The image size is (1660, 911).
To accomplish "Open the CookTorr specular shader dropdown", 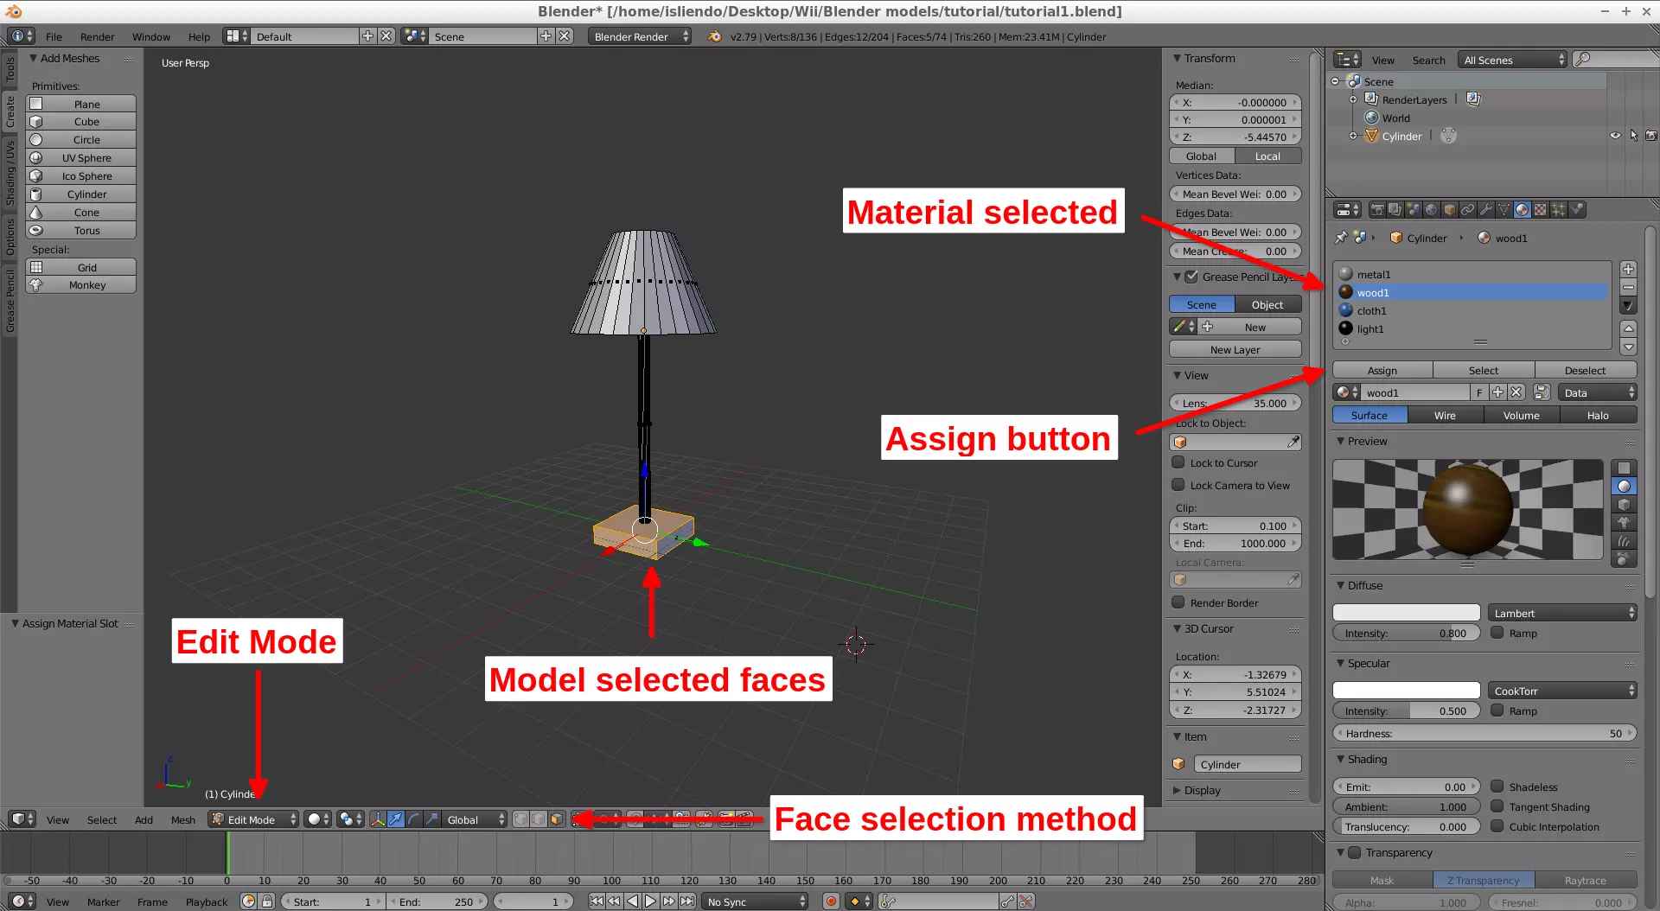I will pyautogui.click(x=1562, y=691).
